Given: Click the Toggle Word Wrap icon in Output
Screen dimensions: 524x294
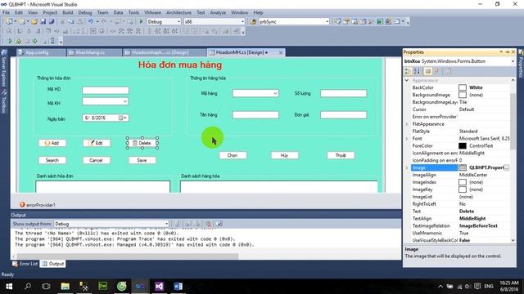Looking at the screenshot, I should pyautogui.click(x=219, y=224).
